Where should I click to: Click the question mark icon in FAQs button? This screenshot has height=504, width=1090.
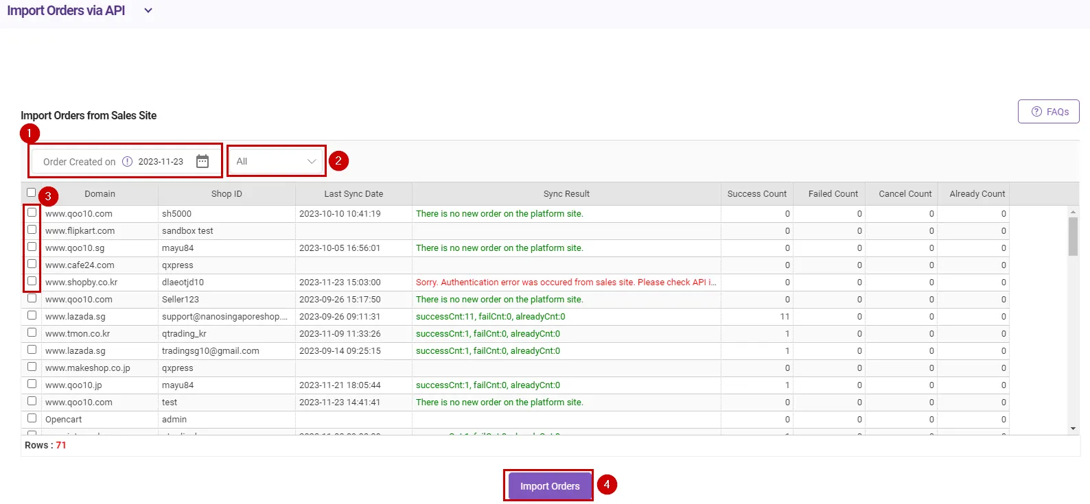click(1036, 112)
